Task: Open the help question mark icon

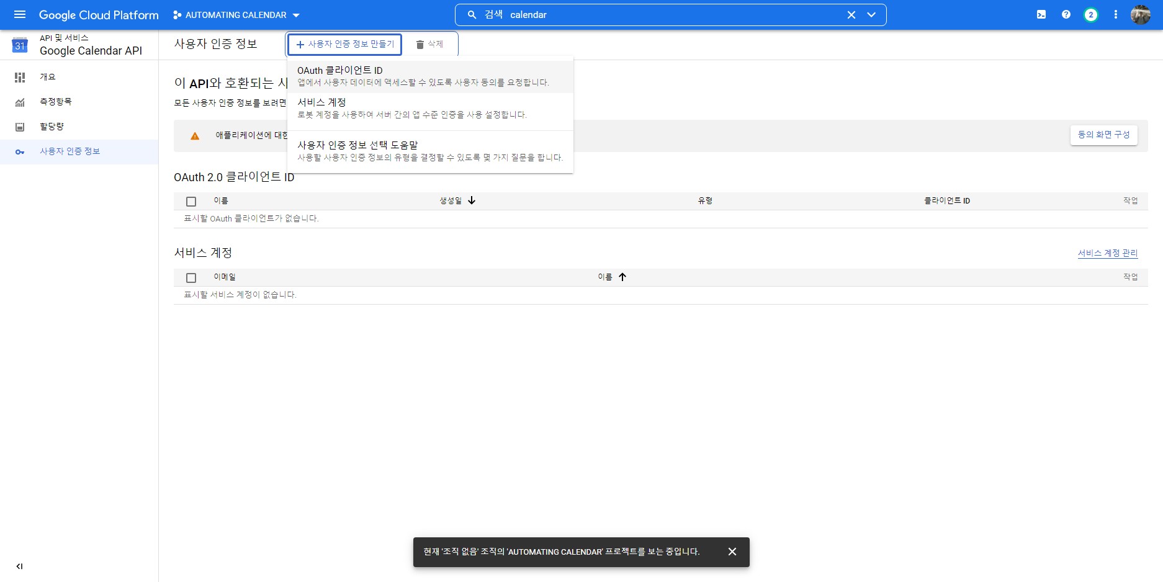Action: 1066,15
